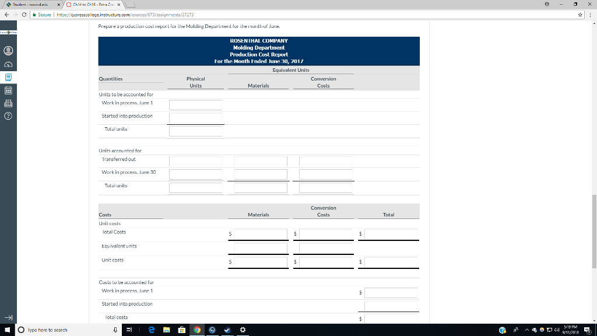597x336 pixels.
Task: Click Equivalent units materials field under Costs
Action: (261, 248)
